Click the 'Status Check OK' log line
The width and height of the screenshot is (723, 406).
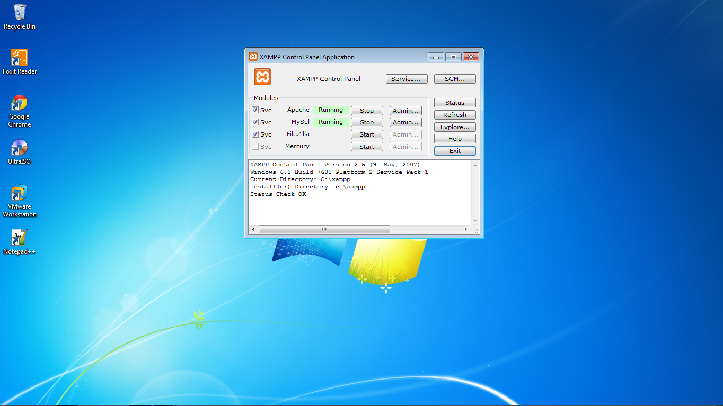(x=278, y=194)
